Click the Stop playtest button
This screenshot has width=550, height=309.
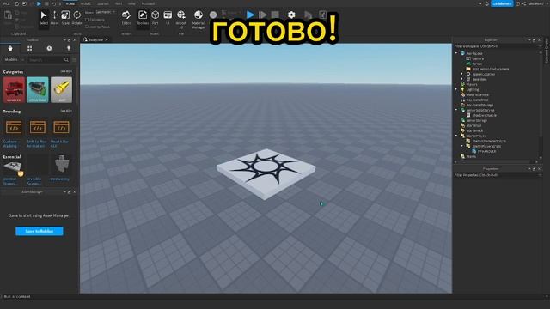pos(275,15)
